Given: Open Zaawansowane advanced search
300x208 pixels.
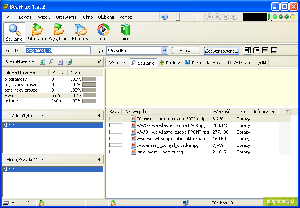Looking at the screenshot, I should pos(221,51).
